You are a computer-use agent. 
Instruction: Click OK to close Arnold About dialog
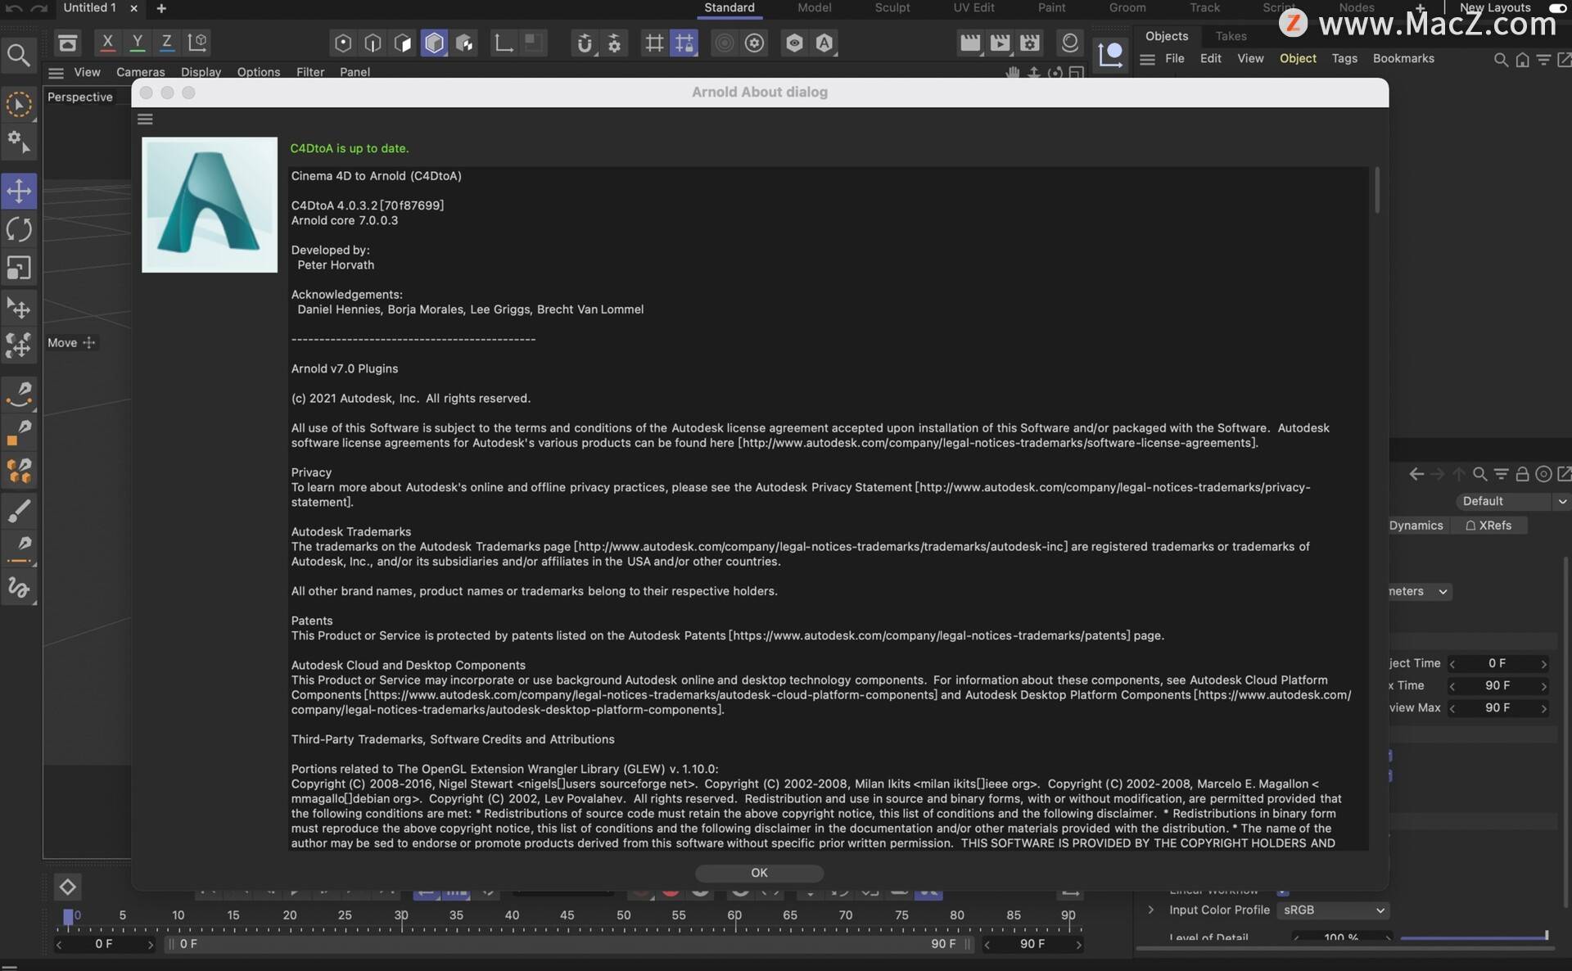[759, 873]
